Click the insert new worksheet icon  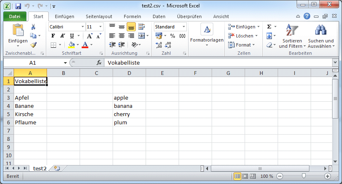(x=57, y=168)
